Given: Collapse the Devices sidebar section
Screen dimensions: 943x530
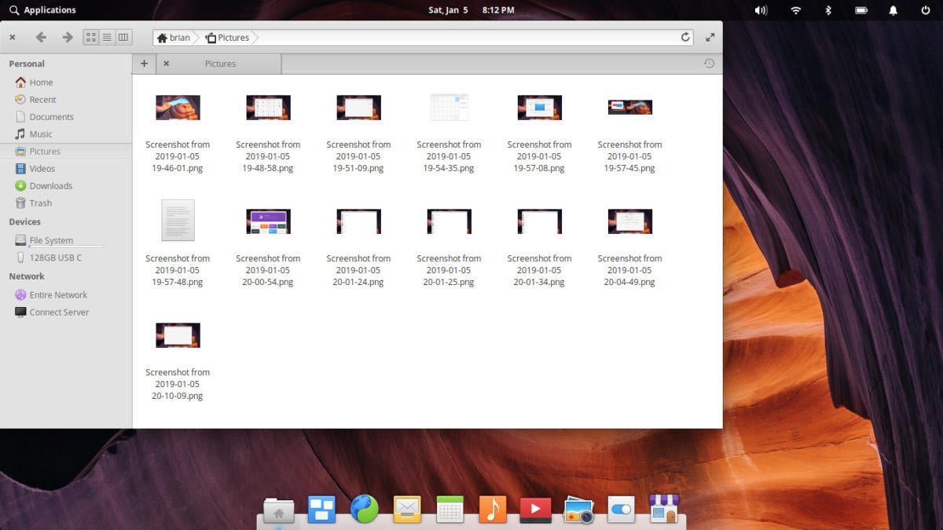Looking at the screenshot, I should coord(24,222).
